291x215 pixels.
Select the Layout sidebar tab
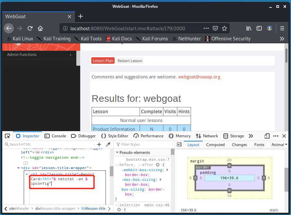click(x=193, y=144)
